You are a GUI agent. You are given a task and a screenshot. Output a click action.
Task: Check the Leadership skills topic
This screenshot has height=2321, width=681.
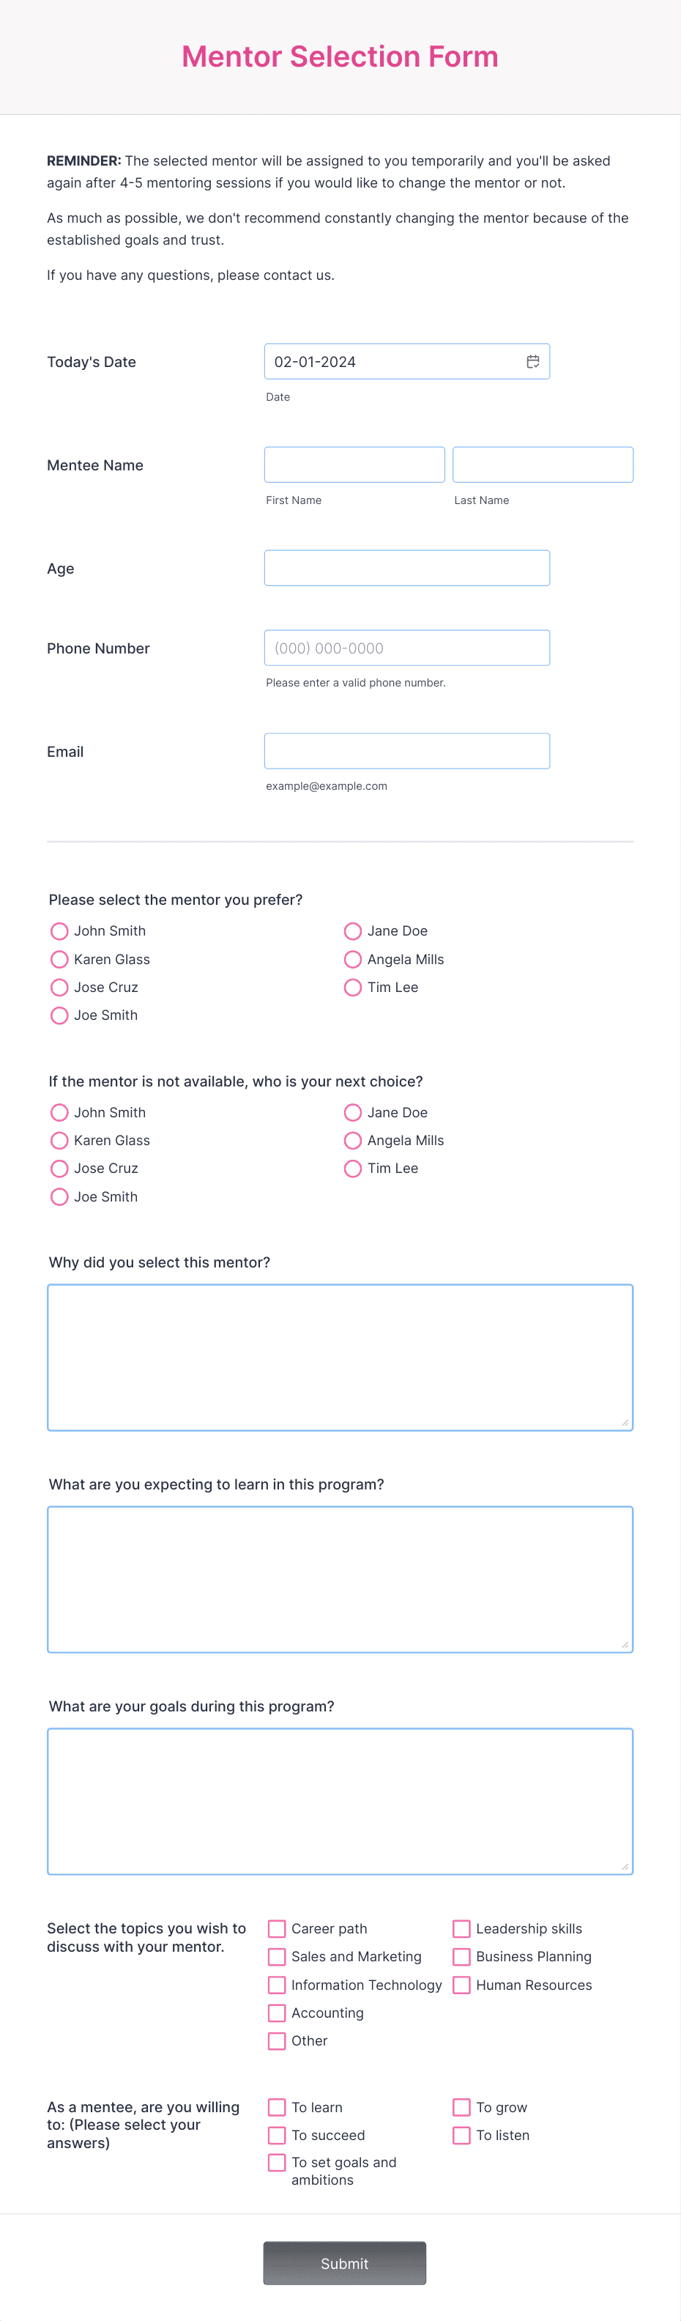[461, 1928]
